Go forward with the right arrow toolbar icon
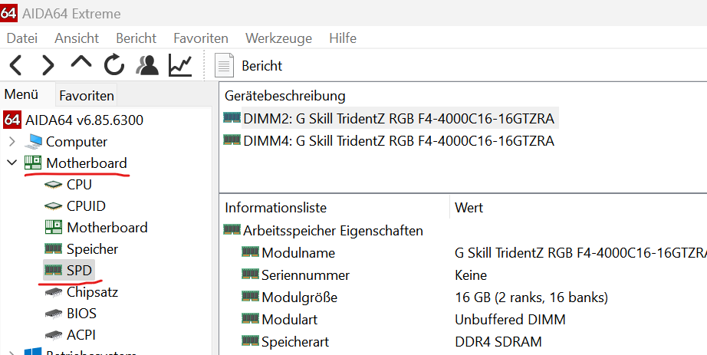Image resolution: width=707 pixels, height=355 pixels. click(x=48, y=65)
